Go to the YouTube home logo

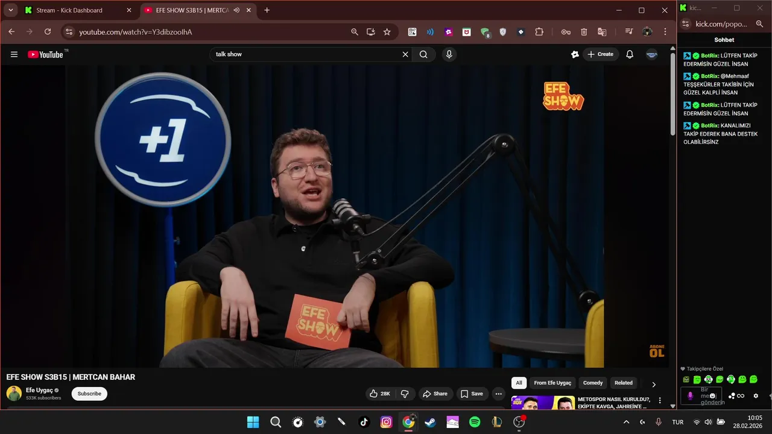(x=45, y=54)
